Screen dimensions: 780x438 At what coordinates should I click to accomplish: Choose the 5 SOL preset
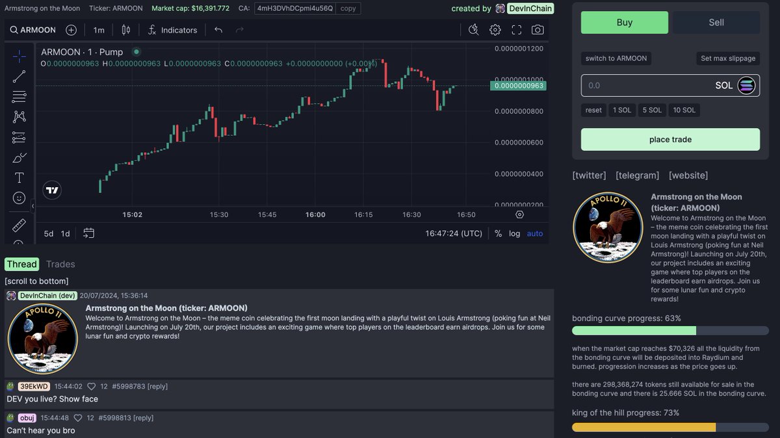pyautogui.click(x=652, y=110)
